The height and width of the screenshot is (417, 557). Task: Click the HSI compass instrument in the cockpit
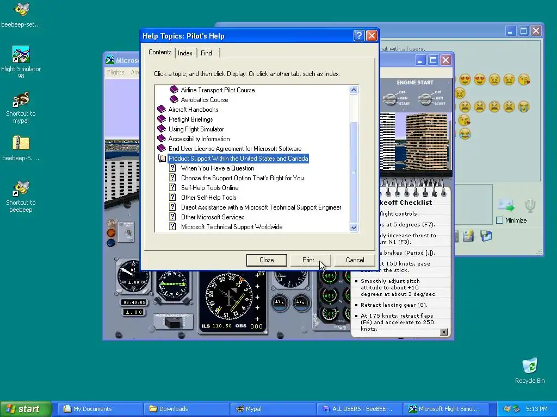click(230, 296)
